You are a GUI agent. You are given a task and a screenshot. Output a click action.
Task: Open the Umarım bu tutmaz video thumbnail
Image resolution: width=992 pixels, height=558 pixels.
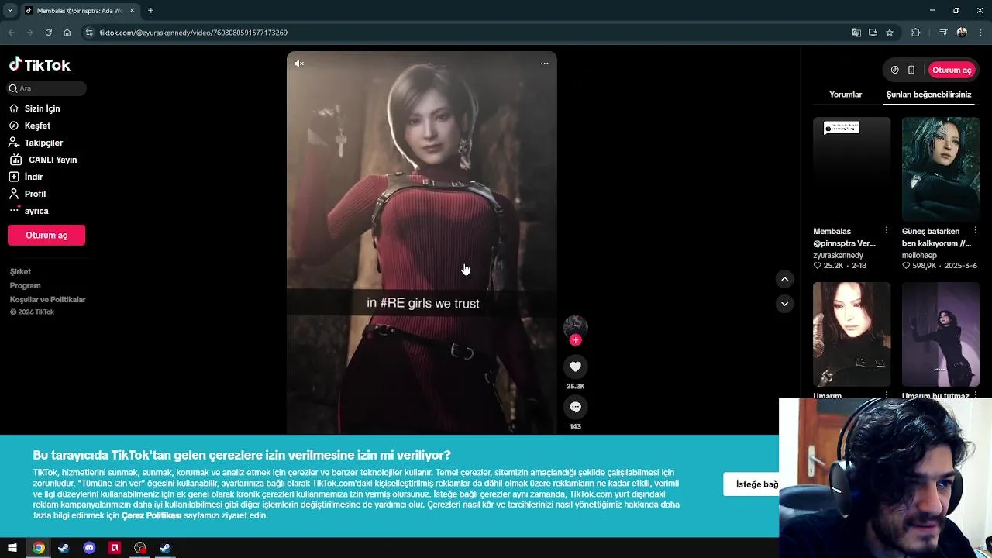(940, 334)
